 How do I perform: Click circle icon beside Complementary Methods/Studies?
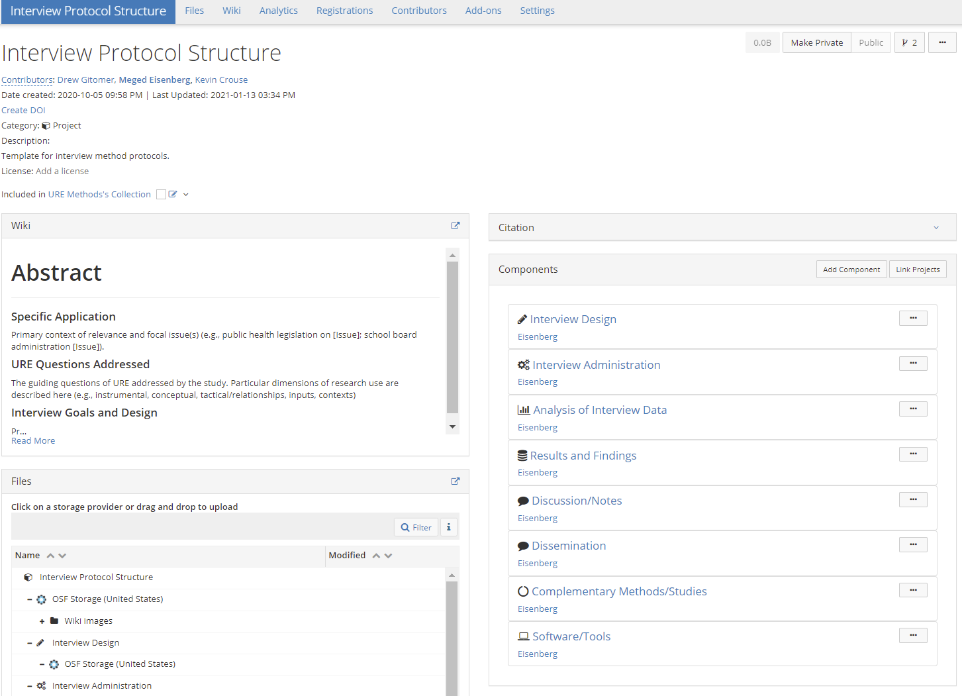click(x=523, y=591)
